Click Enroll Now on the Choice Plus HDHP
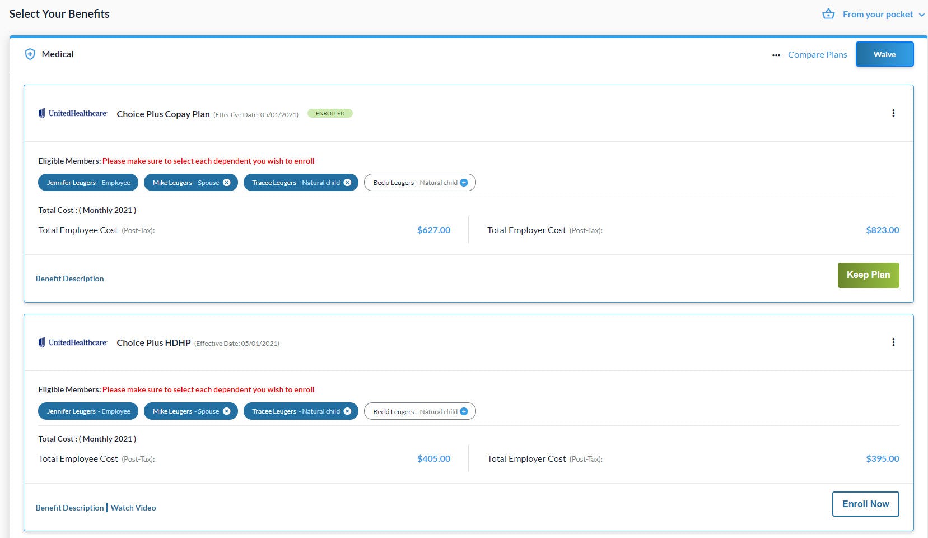 coord(865,504)
